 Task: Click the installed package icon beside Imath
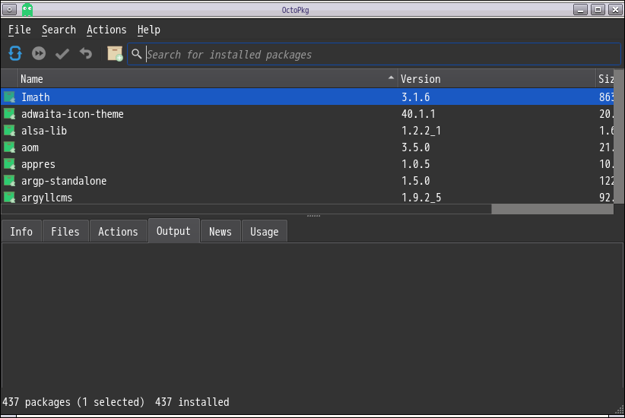click(x=10, y=97)
